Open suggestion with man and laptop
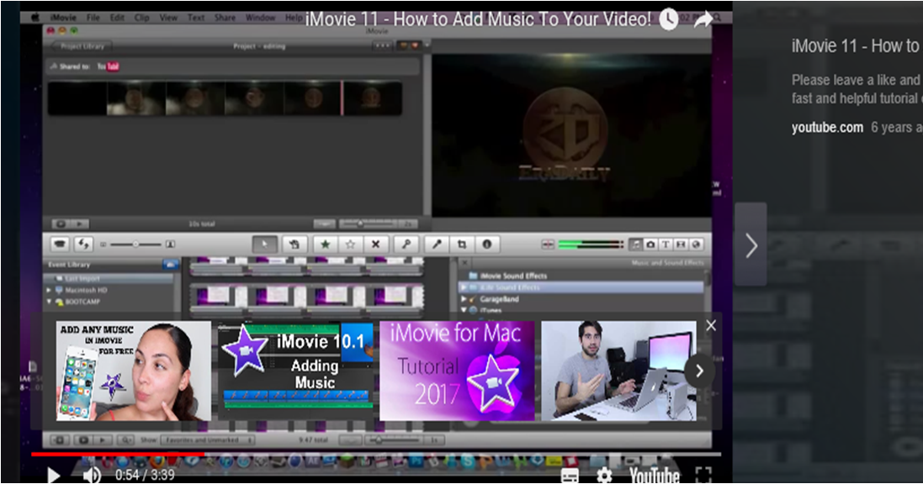 (618, 371)
